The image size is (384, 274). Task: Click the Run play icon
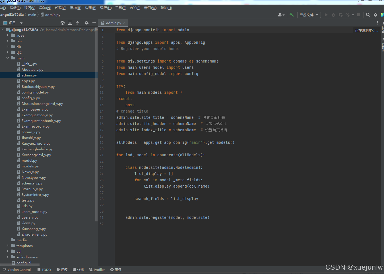click(x=326, y=15)
